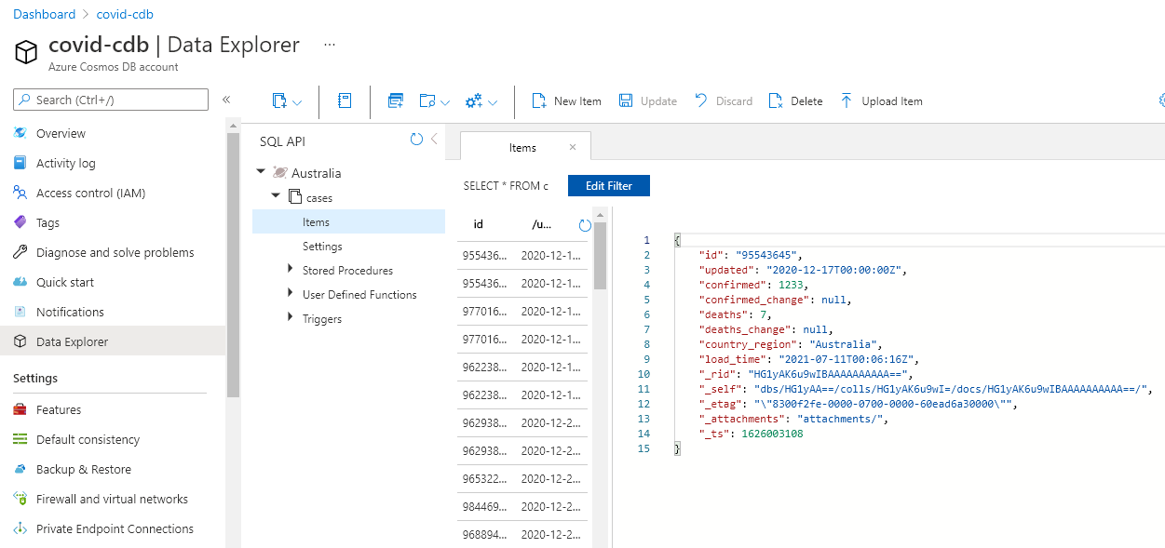
Task: Collapse the left navigation menu chevron
Action: tap(226, 100)
